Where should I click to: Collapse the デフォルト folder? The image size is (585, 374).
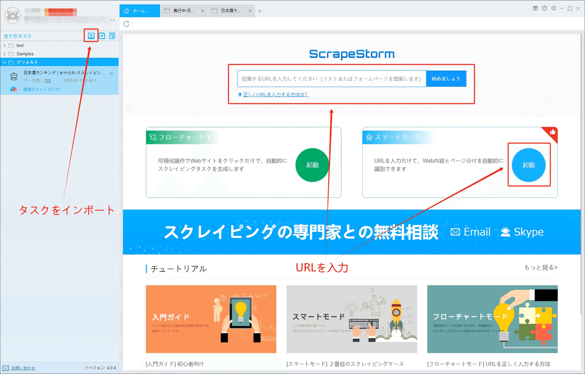tap(4, 62)
